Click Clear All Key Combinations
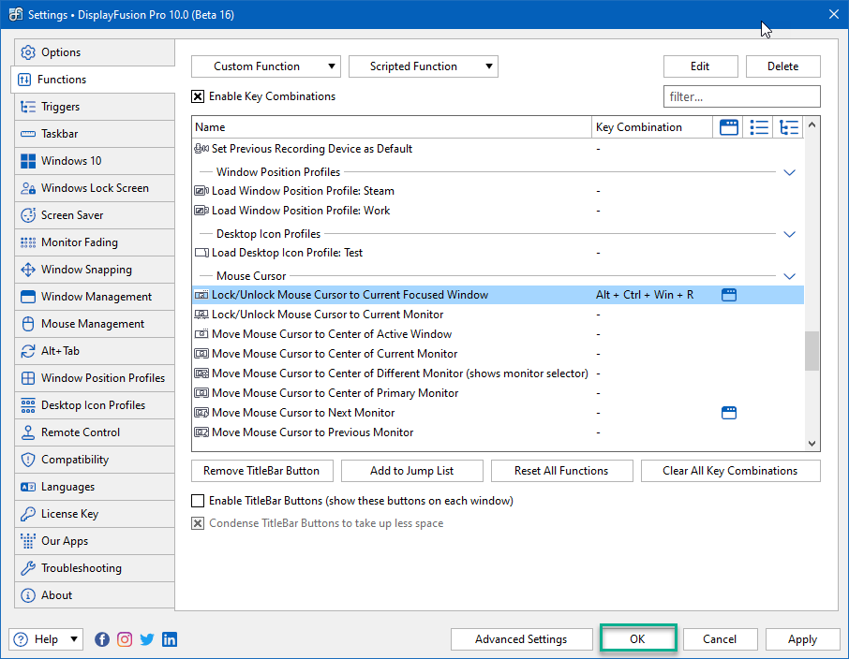This screenshot has width=849, height=659. [x=730, y=471]
